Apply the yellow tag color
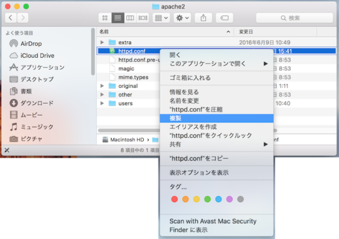 [x=196, y=199]
